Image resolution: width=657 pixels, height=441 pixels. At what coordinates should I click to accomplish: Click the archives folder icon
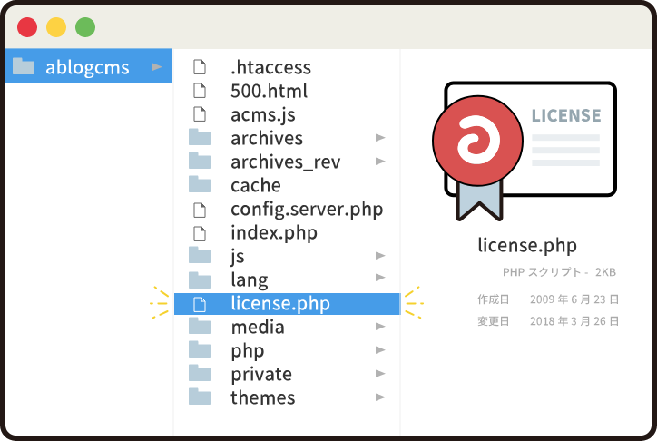pos(200,138)
